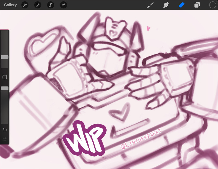
Task: Select the Eraser tool
Action: (x=181, y=5)
